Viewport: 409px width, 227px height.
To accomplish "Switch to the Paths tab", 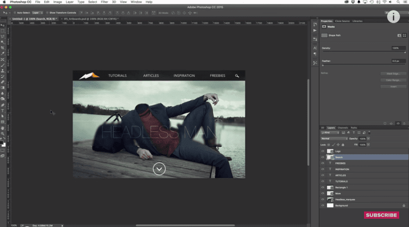I will tap(354, 128).
